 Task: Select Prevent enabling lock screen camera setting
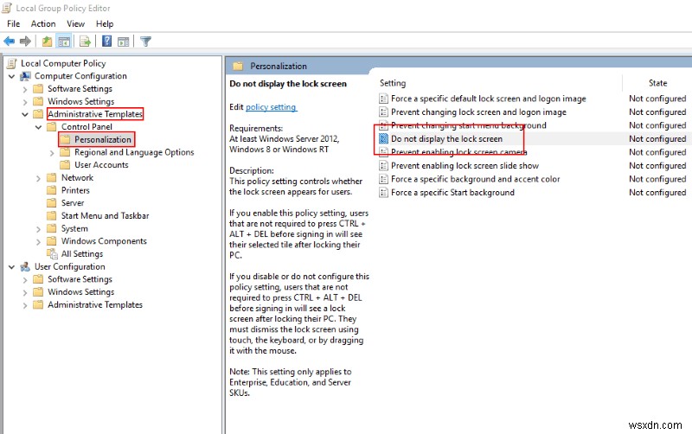459,152
